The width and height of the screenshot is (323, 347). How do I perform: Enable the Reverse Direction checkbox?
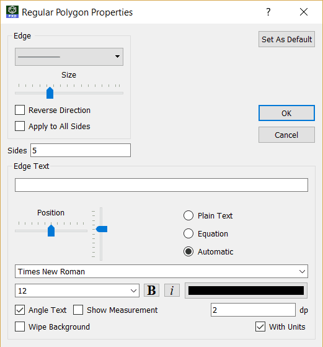(x=20, y=110)
